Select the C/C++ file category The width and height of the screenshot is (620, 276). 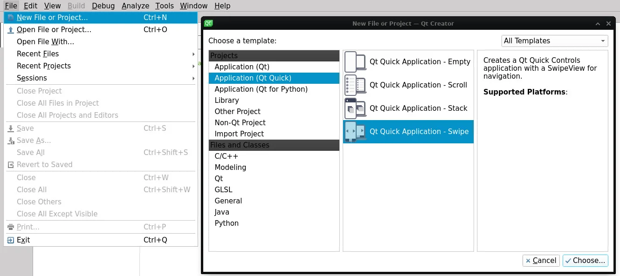(x=226, y=156)
